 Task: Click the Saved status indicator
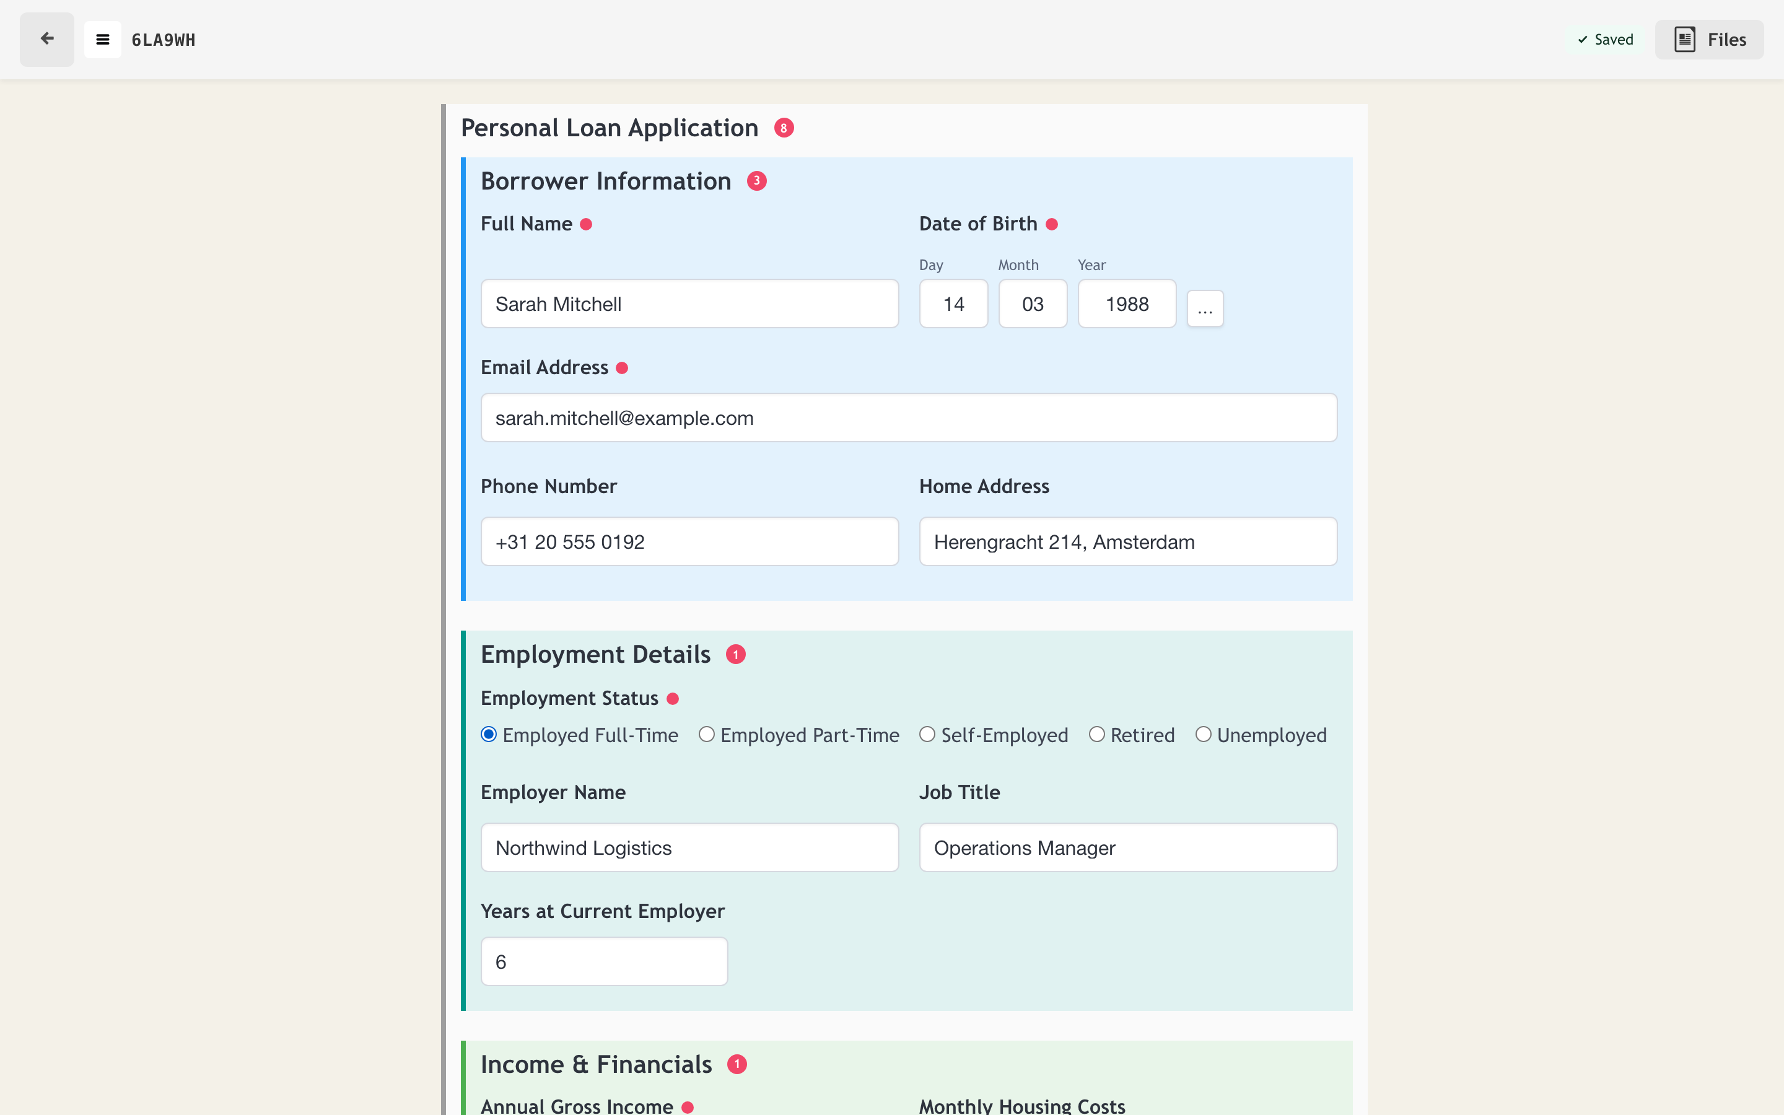click(x=1605, y=39)
